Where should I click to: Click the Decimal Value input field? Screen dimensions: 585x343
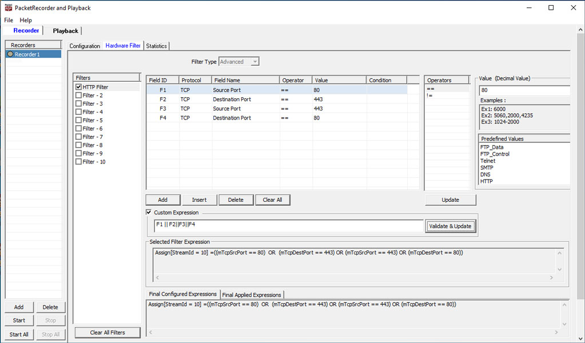tap(524, 90)
